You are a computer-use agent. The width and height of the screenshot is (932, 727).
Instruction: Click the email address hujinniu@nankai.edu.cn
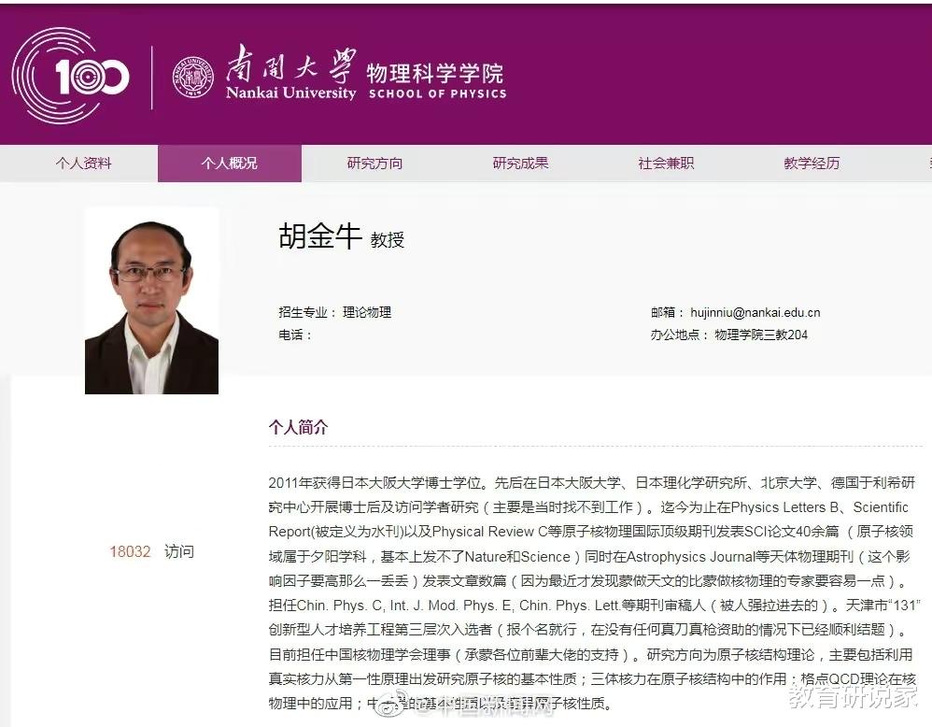(x=755, y=312)
